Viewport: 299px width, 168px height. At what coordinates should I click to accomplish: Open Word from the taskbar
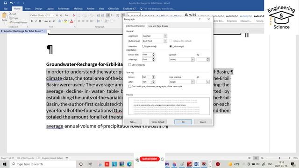(x=196, y=164)
